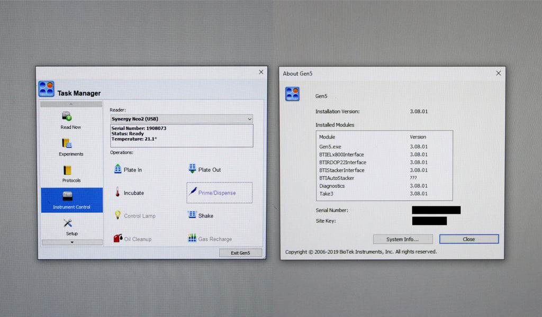The image size is (542, 317).
Task: Open the Setup tools icon
Action: (x=68, y=223)
